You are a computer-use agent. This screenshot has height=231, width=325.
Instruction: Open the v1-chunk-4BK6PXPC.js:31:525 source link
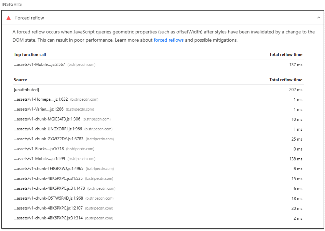pos(48,179)
